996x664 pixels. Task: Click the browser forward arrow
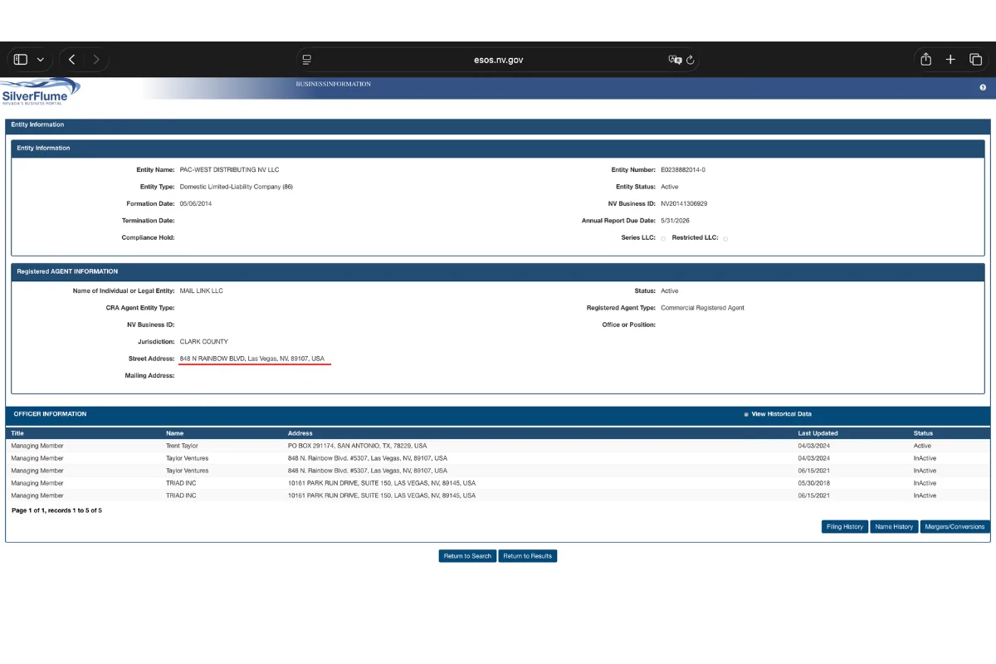pos(96,60)
